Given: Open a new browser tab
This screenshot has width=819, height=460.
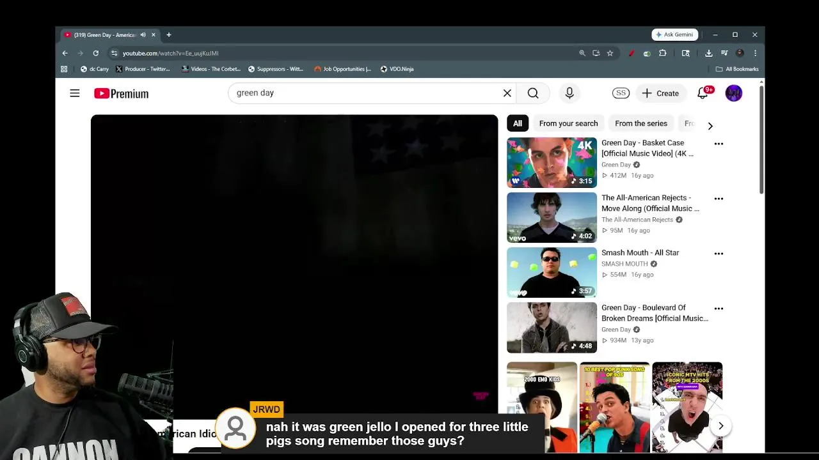Looking at the screenshot, I should coord(169,35).
